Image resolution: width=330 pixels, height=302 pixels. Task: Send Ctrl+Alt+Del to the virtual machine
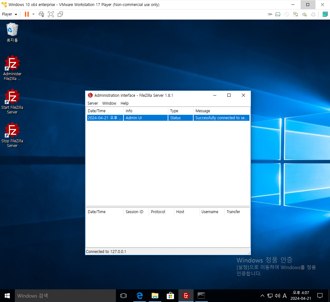coord(41,14)
